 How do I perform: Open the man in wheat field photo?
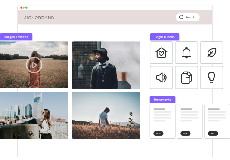click(106, 115)
